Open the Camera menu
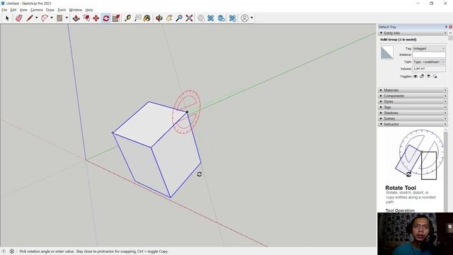The width and height of the screenshot is (453, 255). 36,10
